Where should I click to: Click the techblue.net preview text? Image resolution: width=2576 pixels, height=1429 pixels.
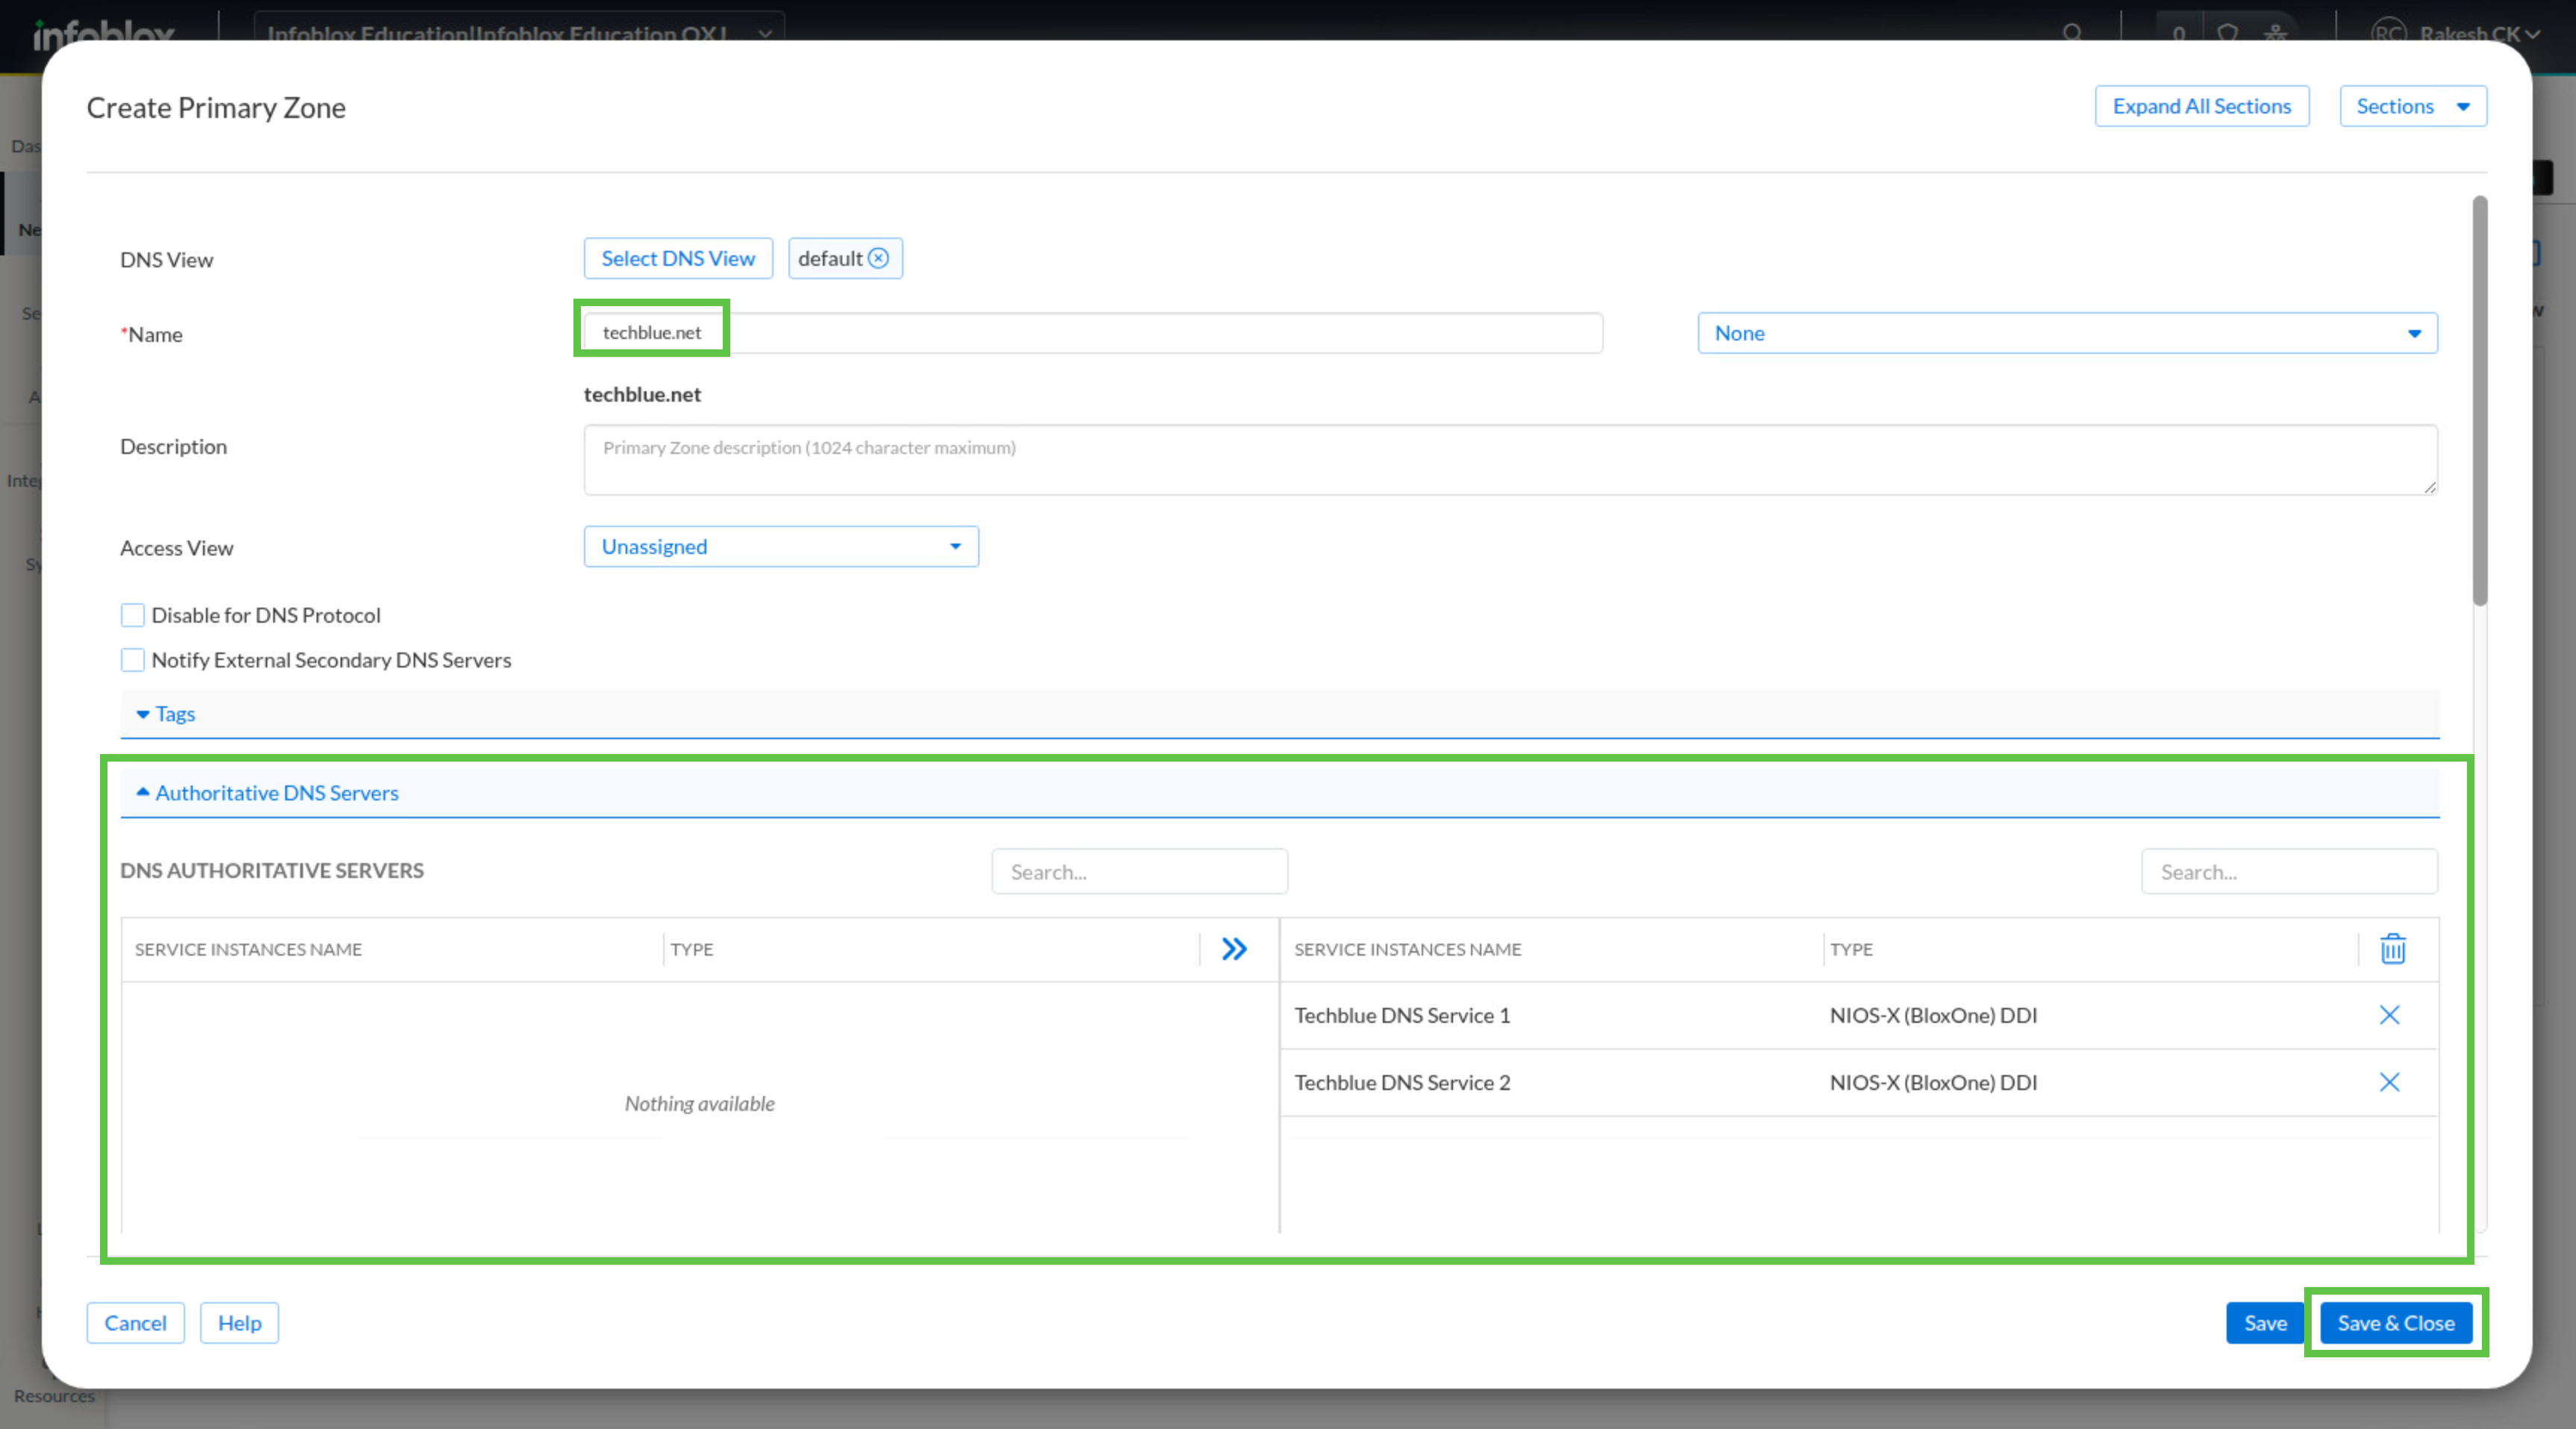pyautogui.click(x=642, y=395)
